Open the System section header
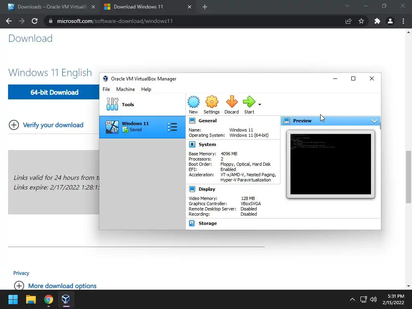Viewport: 412px width, 309px height. tap(207, 144)
